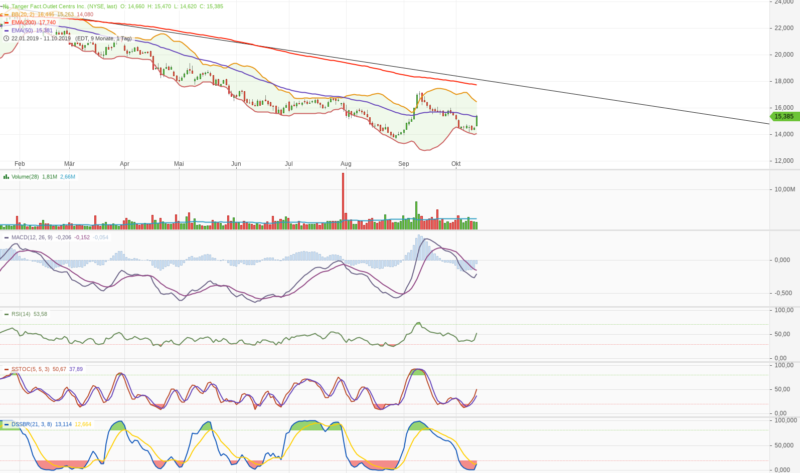Select the MACD(12, 26, 9) indicator label
The image size is (800, 473).
coord(32,238)
